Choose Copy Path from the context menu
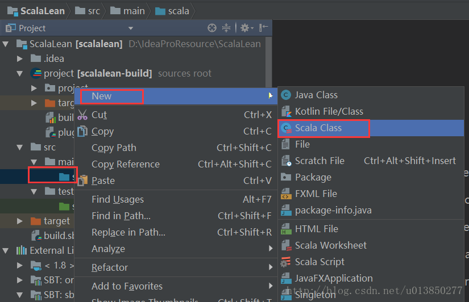469x302 pixels. [x=176, y=148]
